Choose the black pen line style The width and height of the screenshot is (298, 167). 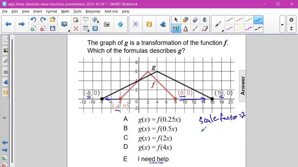(x=230, y=19)
